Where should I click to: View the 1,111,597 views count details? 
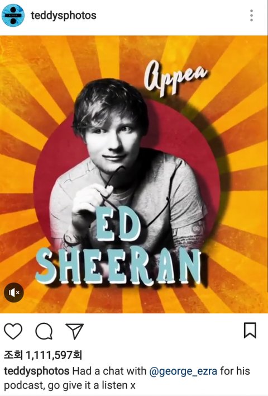[43, 355]
